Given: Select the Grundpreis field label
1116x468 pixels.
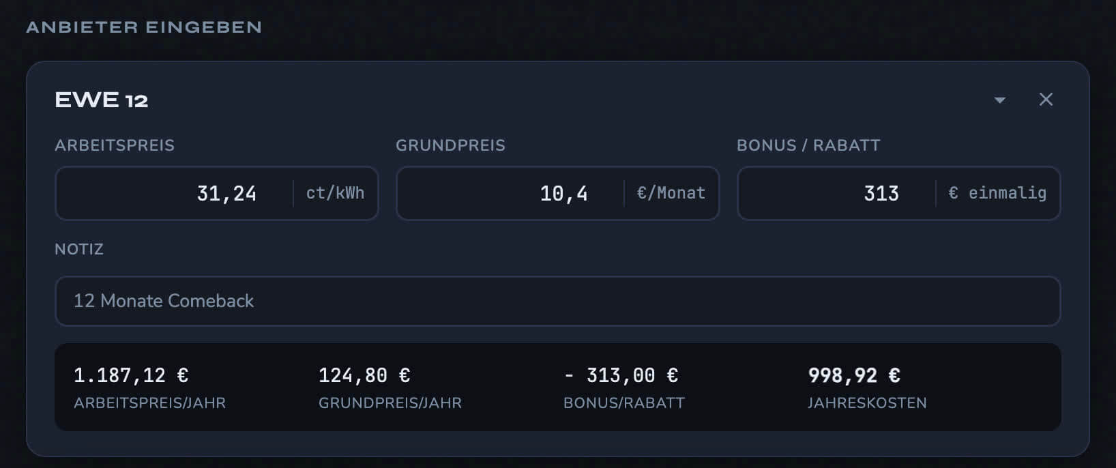Looking at the screenshot, I should (451, 145).
